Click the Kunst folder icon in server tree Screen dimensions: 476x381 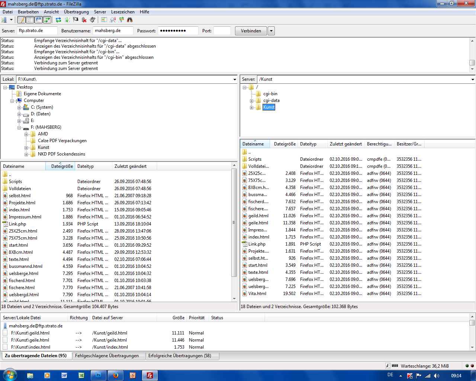coord(258,107)
